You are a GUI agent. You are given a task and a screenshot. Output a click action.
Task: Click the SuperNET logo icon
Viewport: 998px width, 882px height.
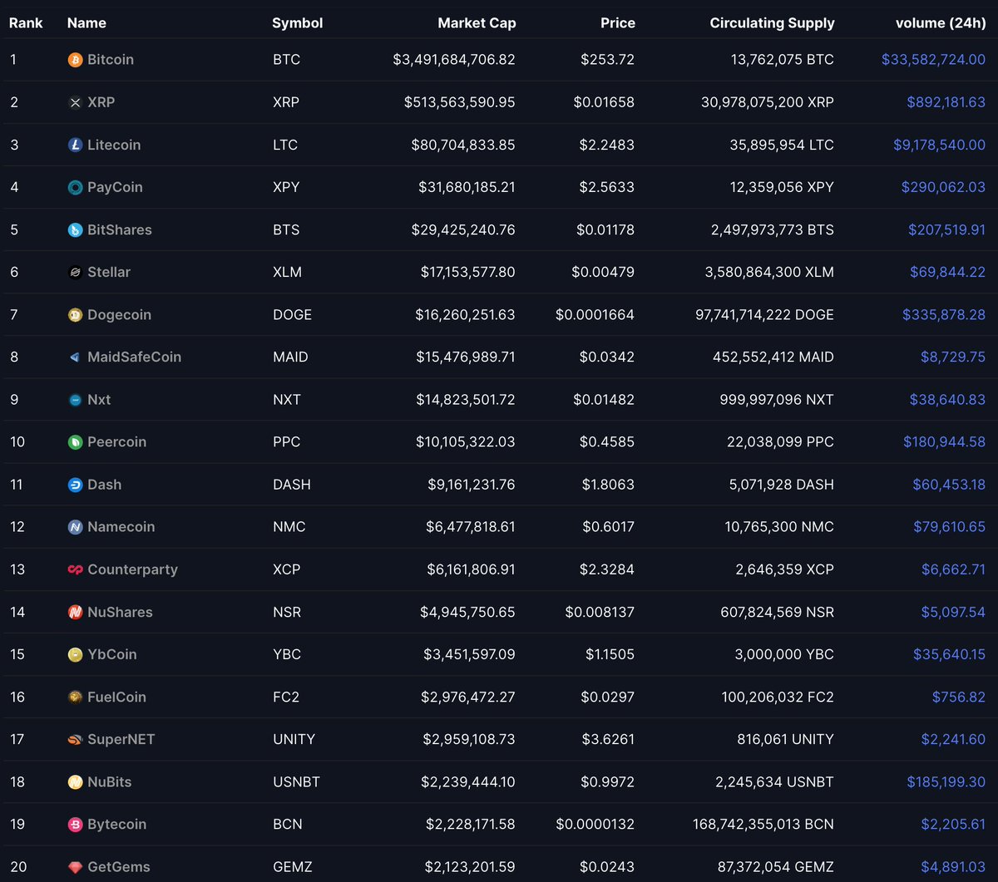pyautogui.click(x=75, y=739)
